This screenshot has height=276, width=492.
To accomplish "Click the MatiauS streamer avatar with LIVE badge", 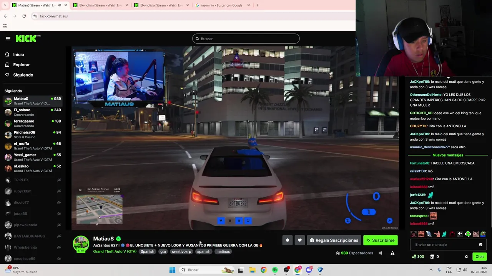I will (81, 244).
